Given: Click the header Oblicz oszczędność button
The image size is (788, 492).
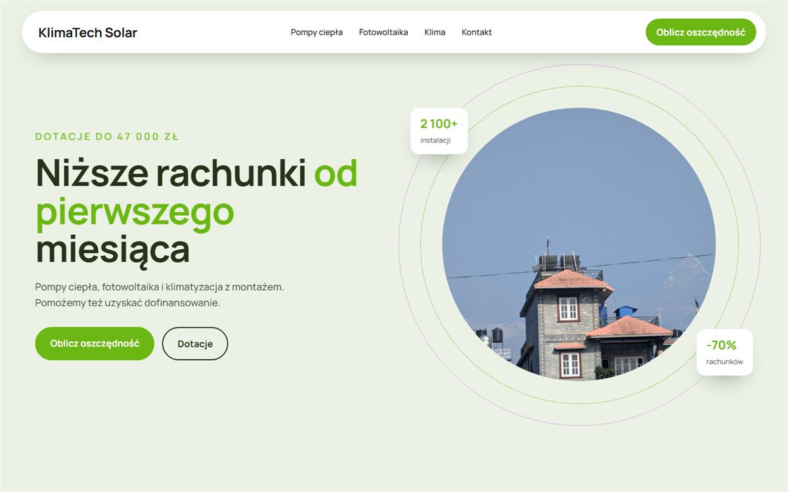Looking at the screenshot, I should coord(701,32).
